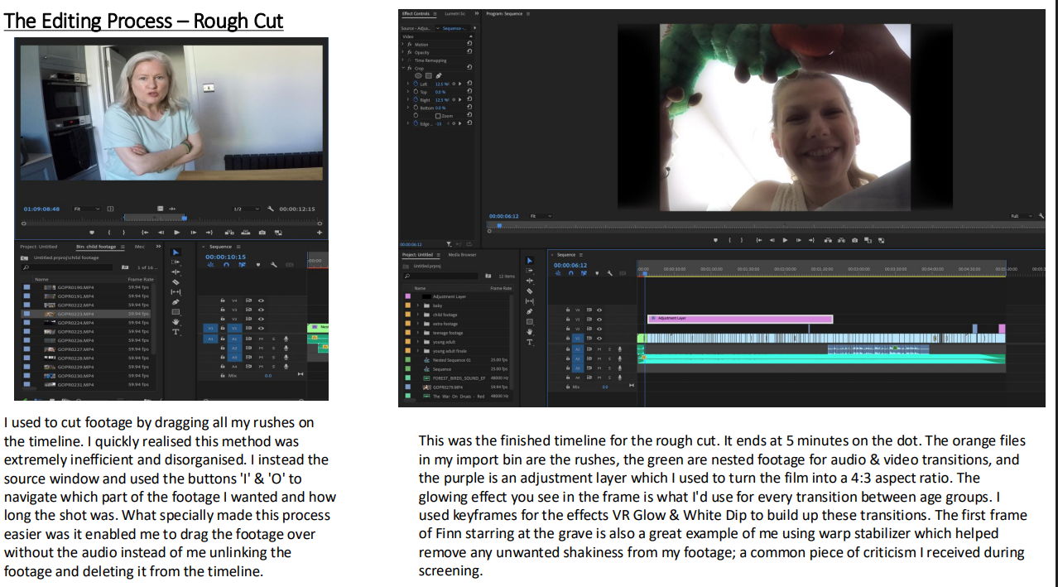
Task: Open the Fit zoom dropdown in Source monitor
Action: pos(86,209)
